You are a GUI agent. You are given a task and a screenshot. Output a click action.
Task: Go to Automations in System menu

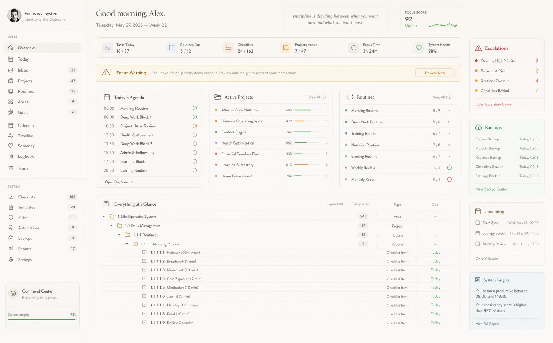[29, 228]
